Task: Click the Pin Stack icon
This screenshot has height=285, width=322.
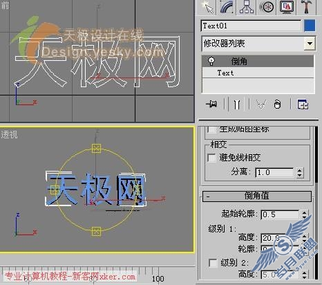Action: coord(211,104)
